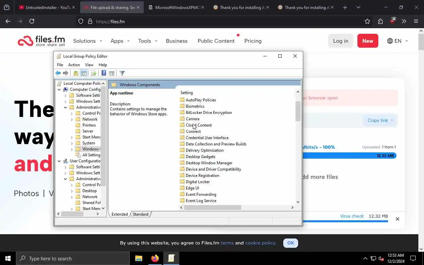Viewport: 424px width, 265px height.
Task: Switch to the Standard tab
Action: pos(140,214)
